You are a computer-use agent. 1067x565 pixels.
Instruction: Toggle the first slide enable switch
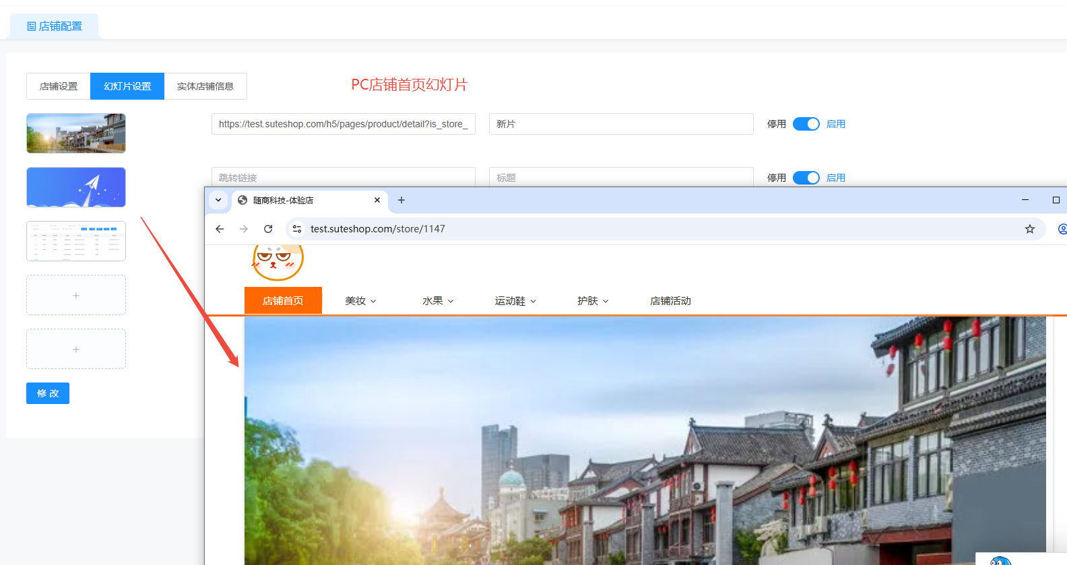(806, 124)
